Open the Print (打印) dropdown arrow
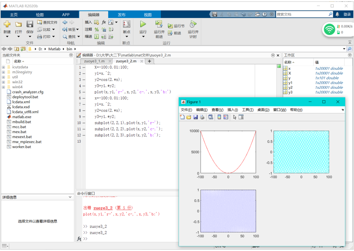The width and height of the screenshot is (354, 251). (x=54, y=37)
